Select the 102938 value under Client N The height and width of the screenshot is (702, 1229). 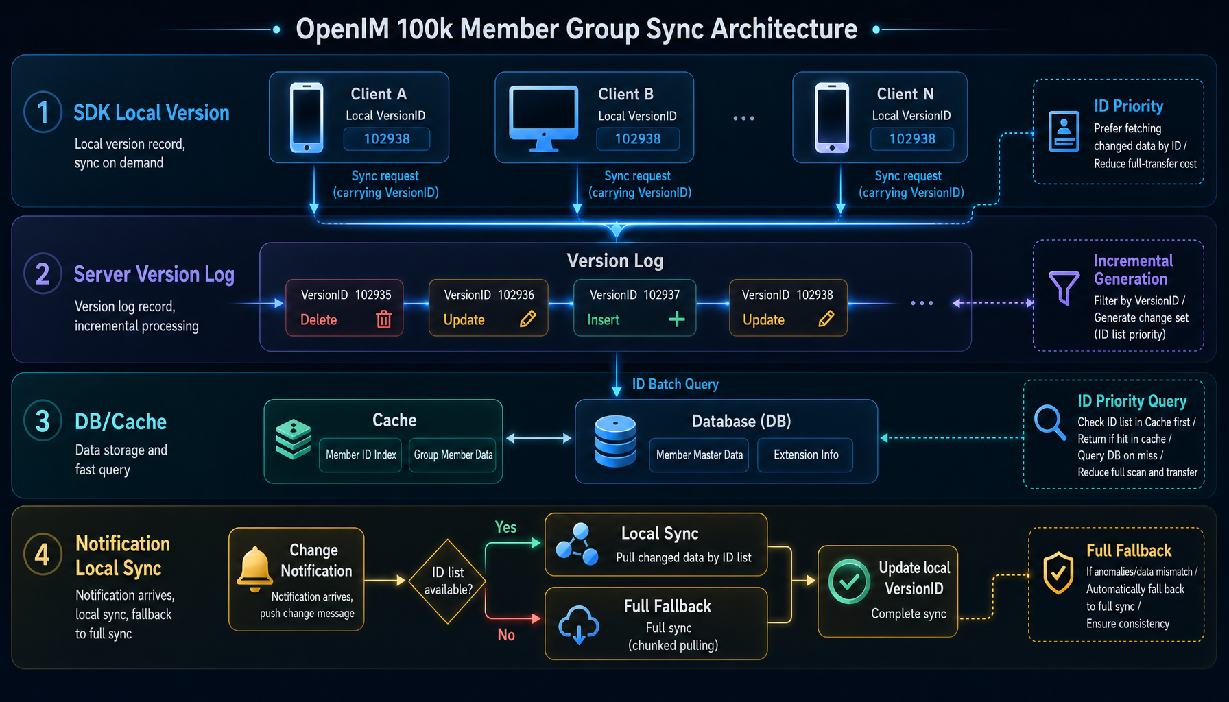coord(912,138)
